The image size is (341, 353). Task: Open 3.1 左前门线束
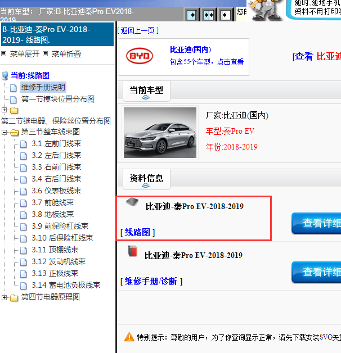tap(56, 144)
